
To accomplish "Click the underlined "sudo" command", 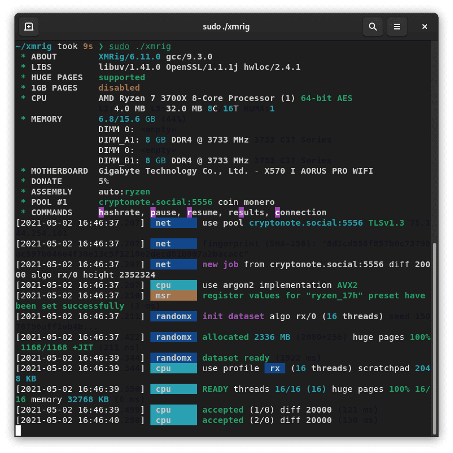I will [x=119, y=46].
